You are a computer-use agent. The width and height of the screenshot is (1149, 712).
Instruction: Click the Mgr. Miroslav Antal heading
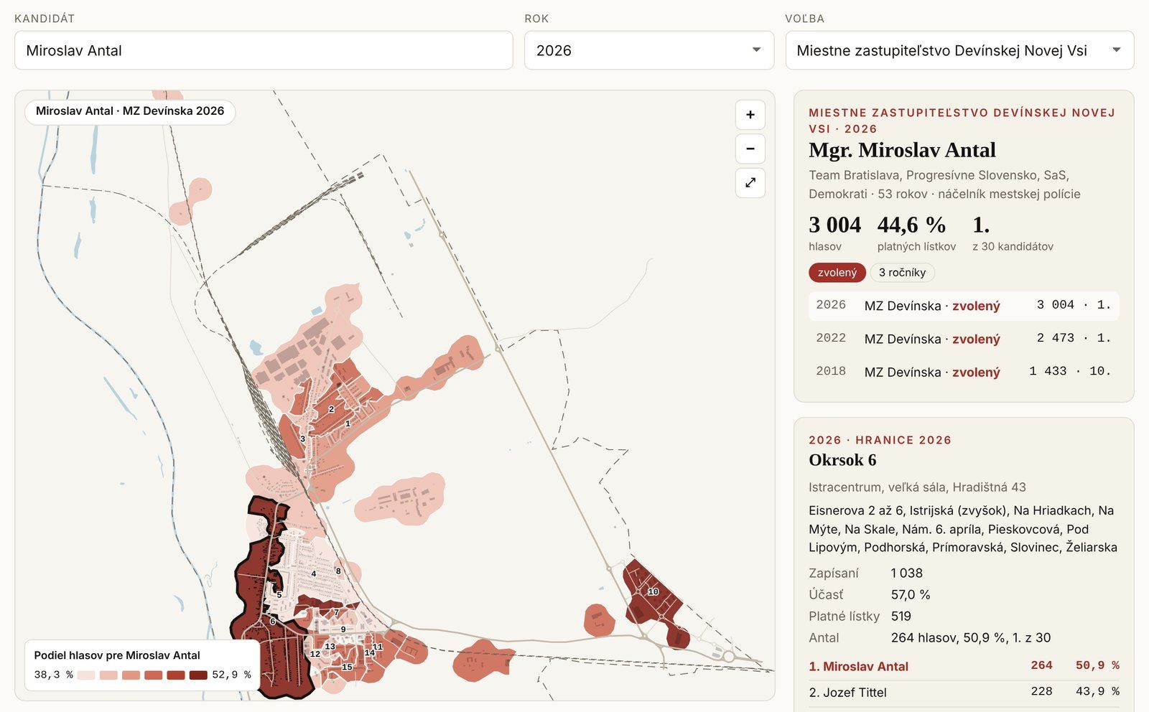coord(902,150)
